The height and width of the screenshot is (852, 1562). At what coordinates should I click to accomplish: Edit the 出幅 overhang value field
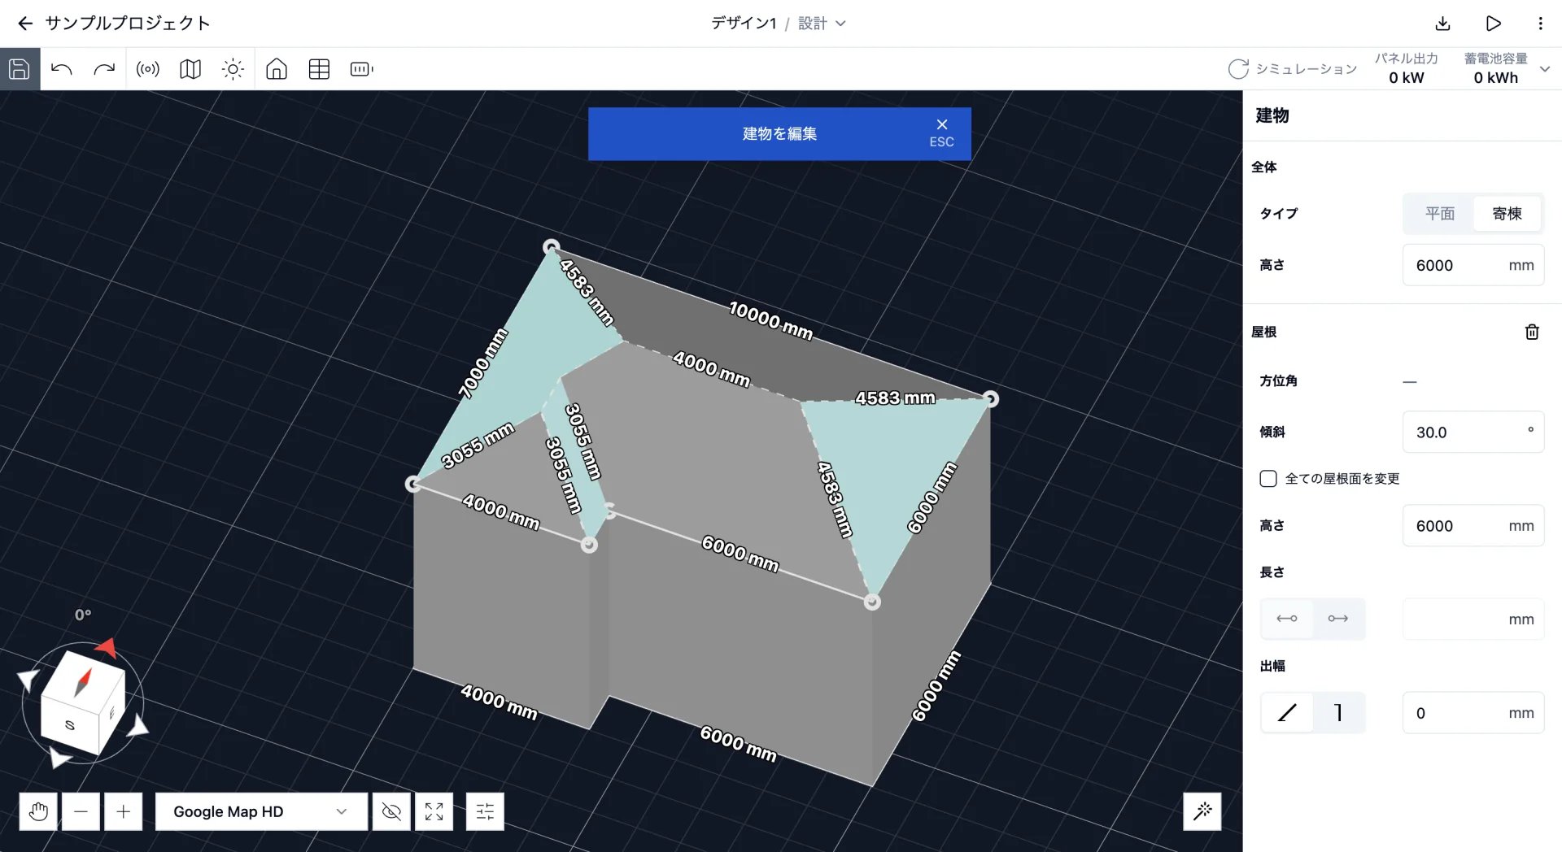[x=1473, y=713]
